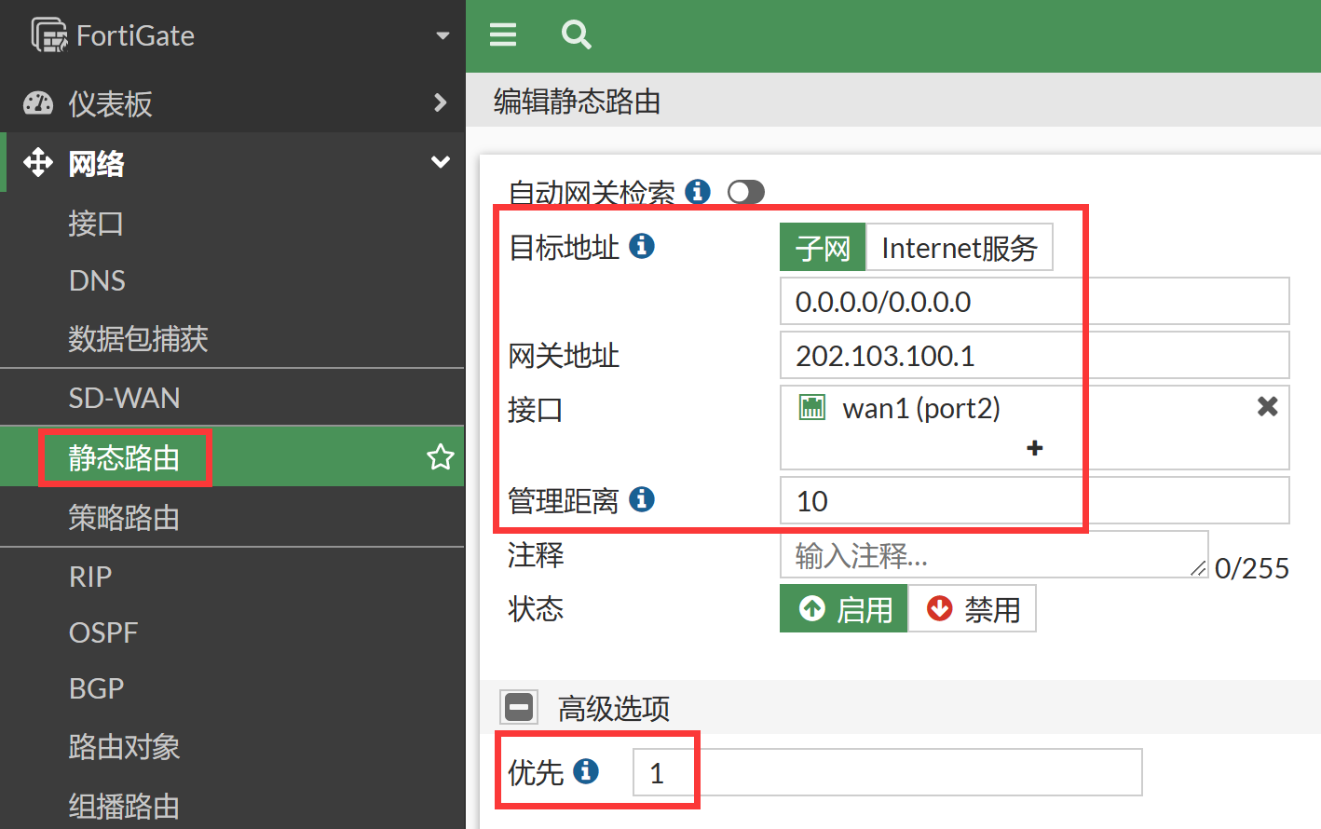The image size is (1321, 829).
Task: Click the info icon beside 目标地址
Action: pyautogui.click(x=642, y=246)
